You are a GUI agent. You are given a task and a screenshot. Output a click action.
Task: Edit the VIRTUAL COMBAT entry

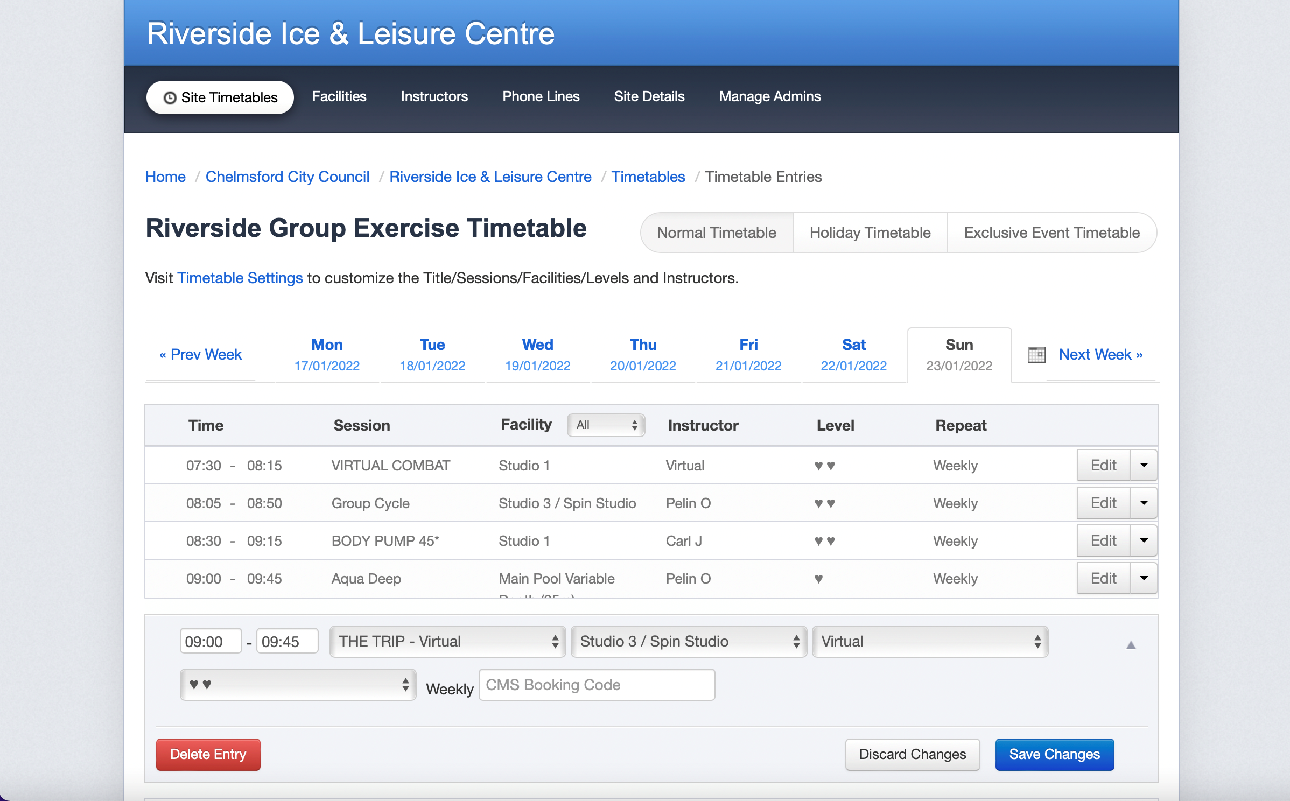(x=1104, y=465)
